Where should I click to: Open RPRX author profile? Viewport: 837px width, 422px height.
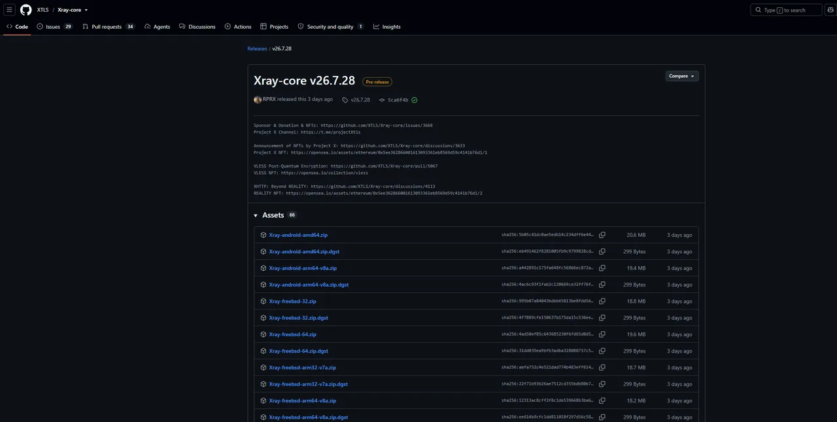coord(269,99)
